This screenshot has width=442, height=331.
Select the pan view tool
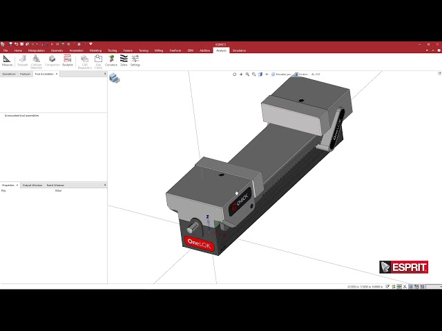pos(241,74)
